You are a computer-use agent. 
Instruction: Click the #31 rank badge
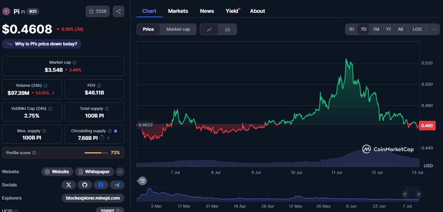33,11
